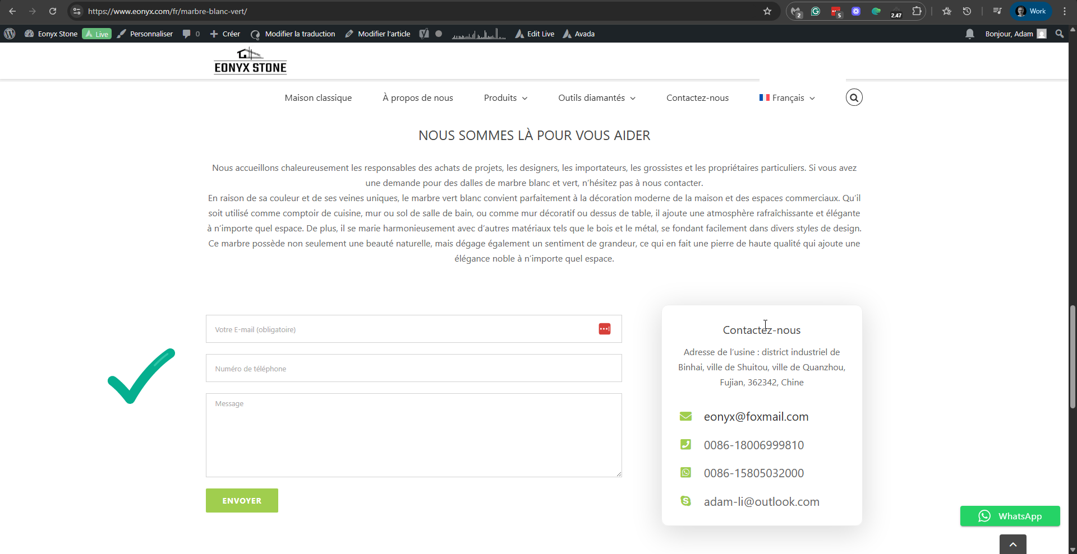Open the purple gear extension
This screenshot has height=554, width=1077.
(856, 11)
